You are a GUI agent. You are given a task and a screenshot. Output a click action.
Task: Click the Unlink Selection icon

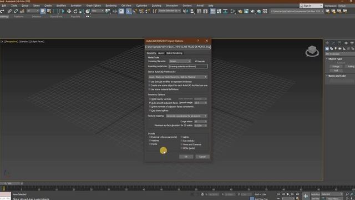pyautogui.click(x=16, y=11)
